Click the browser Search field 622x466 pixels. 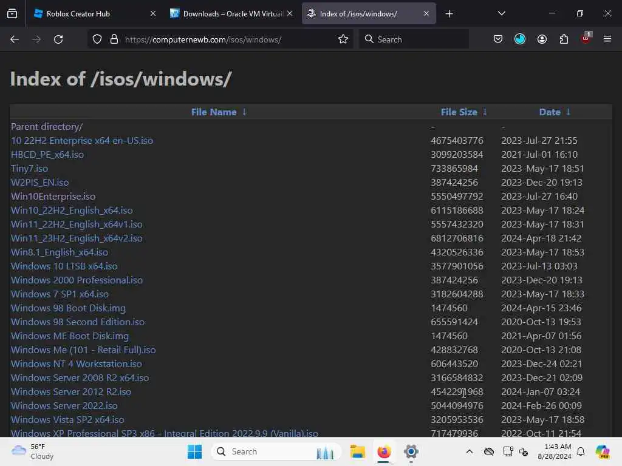pos(414,39)
